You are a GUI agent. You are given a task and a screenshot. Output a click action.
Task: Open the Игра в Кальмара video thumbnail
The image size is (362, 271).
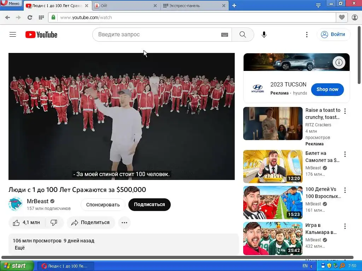273,239
